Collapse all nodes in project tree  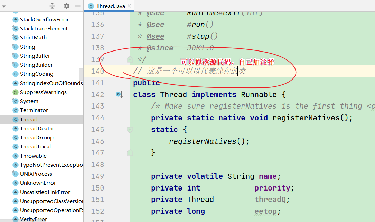[x=52, y=6]
